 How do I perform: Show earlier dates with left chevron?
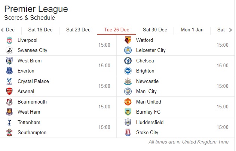coord(2,30)
